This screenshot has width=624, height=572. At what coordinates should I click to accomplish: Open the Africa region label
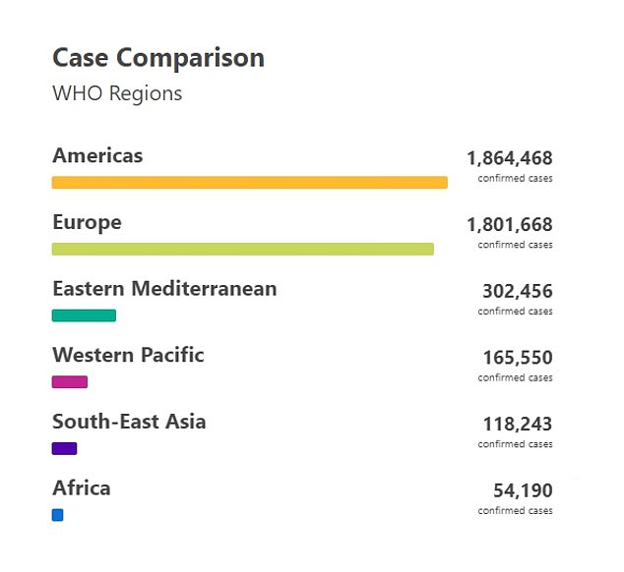[x=82, y=488]
